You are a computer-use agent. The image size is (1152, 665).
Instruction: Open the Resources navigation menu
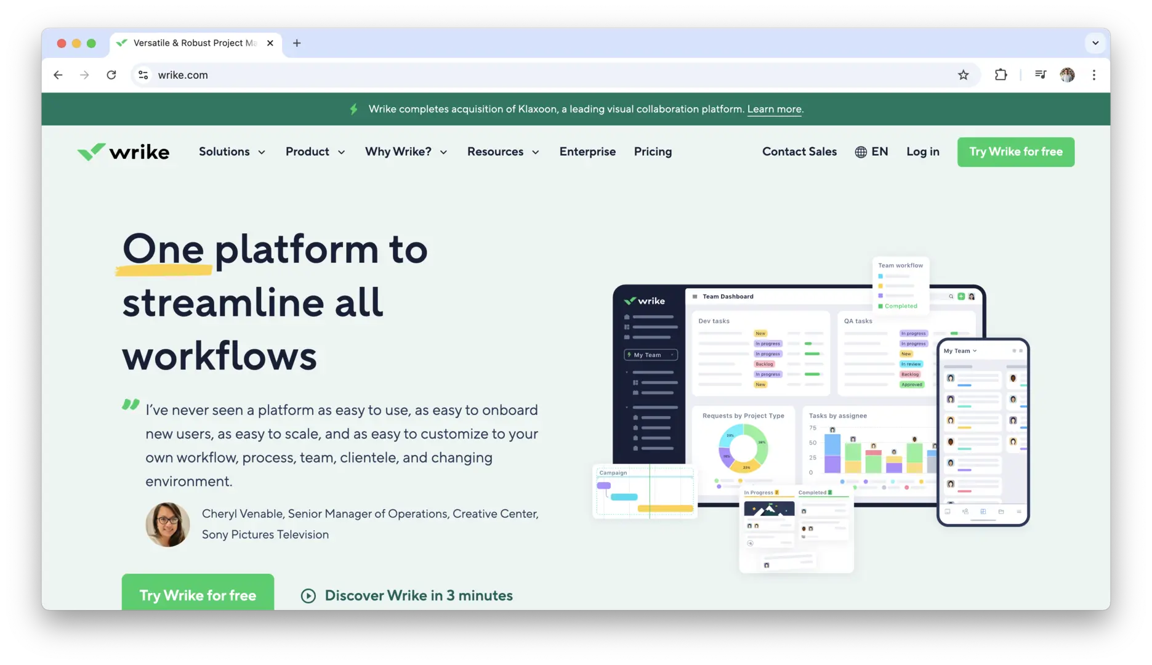click(504, 152)
